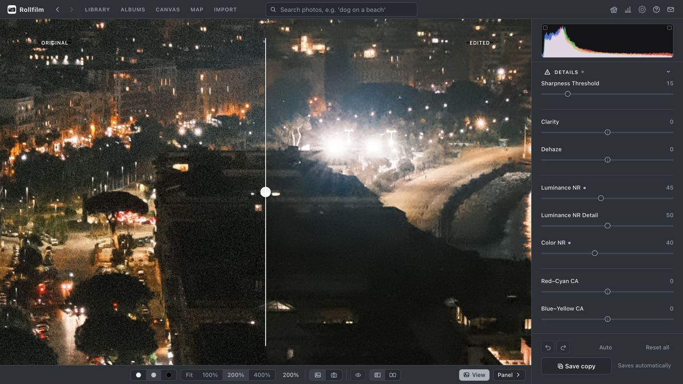
Task: Click the Save copy button
Action: 576,366
